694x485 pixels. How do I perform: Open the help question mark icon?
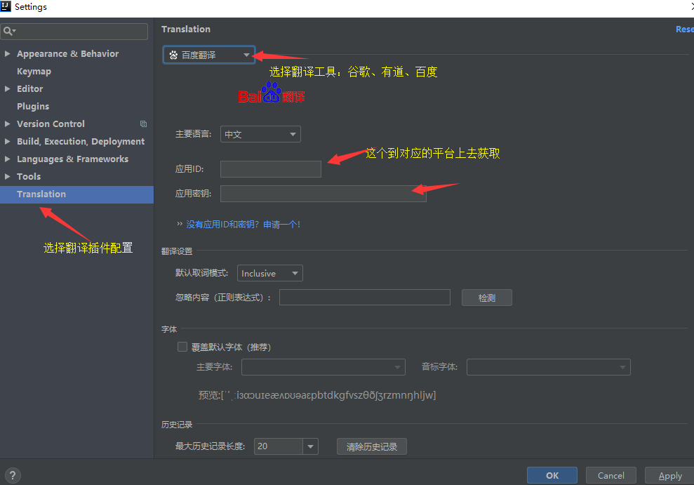(13, 476)
